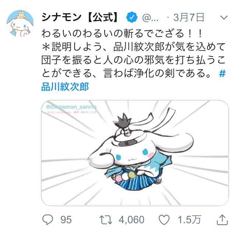
Task: Click the truncated @ username handle
Action: pos(150,18)
